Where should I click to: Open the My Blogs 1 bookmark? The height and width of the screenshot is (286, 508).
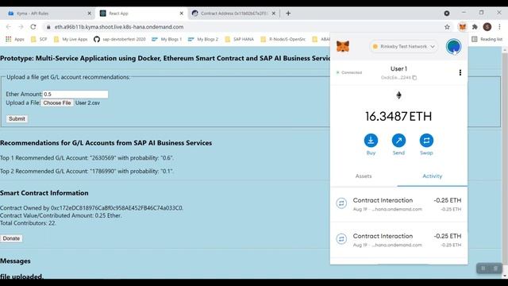click(x=167, y=39)
